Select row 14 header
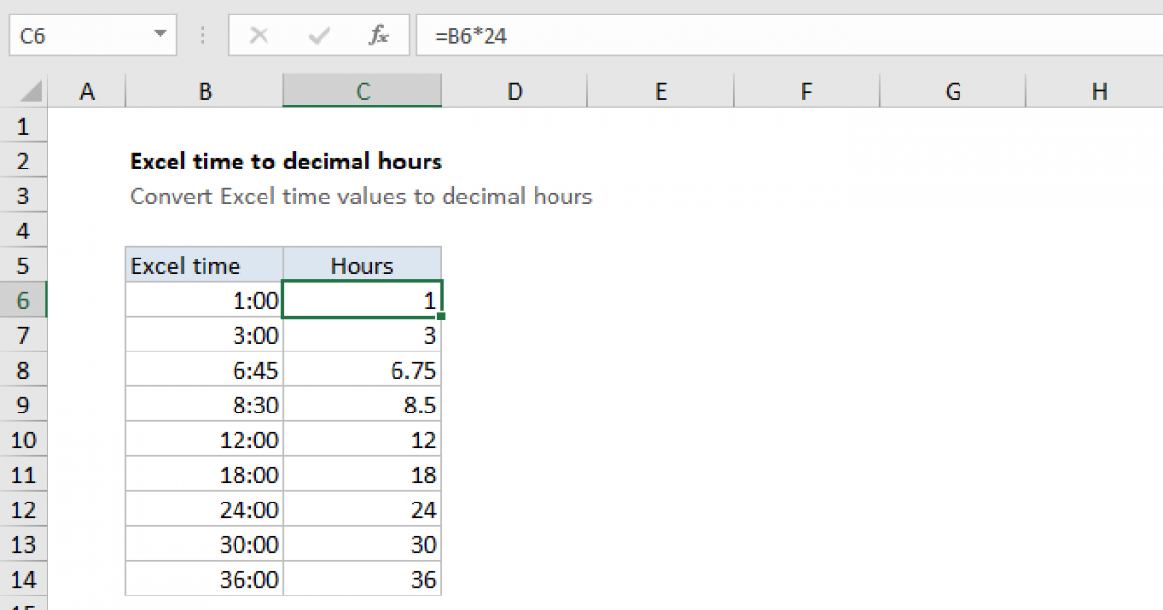The width and height of the screenshot is (1163, 610). click(24, 579)
